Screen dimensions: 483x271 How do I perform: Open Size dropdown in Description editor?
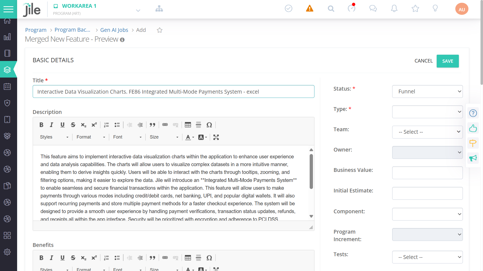[164, 137]
